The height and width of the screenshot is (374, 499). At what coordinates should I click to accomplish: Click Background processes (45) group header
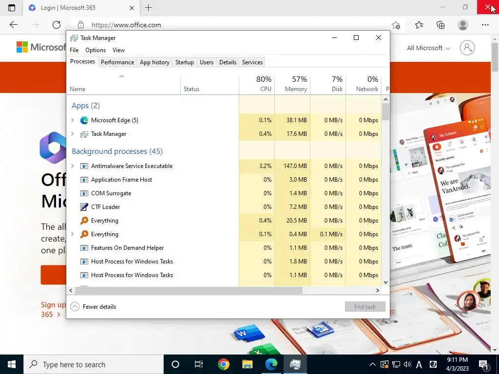[x=117, y=151]
